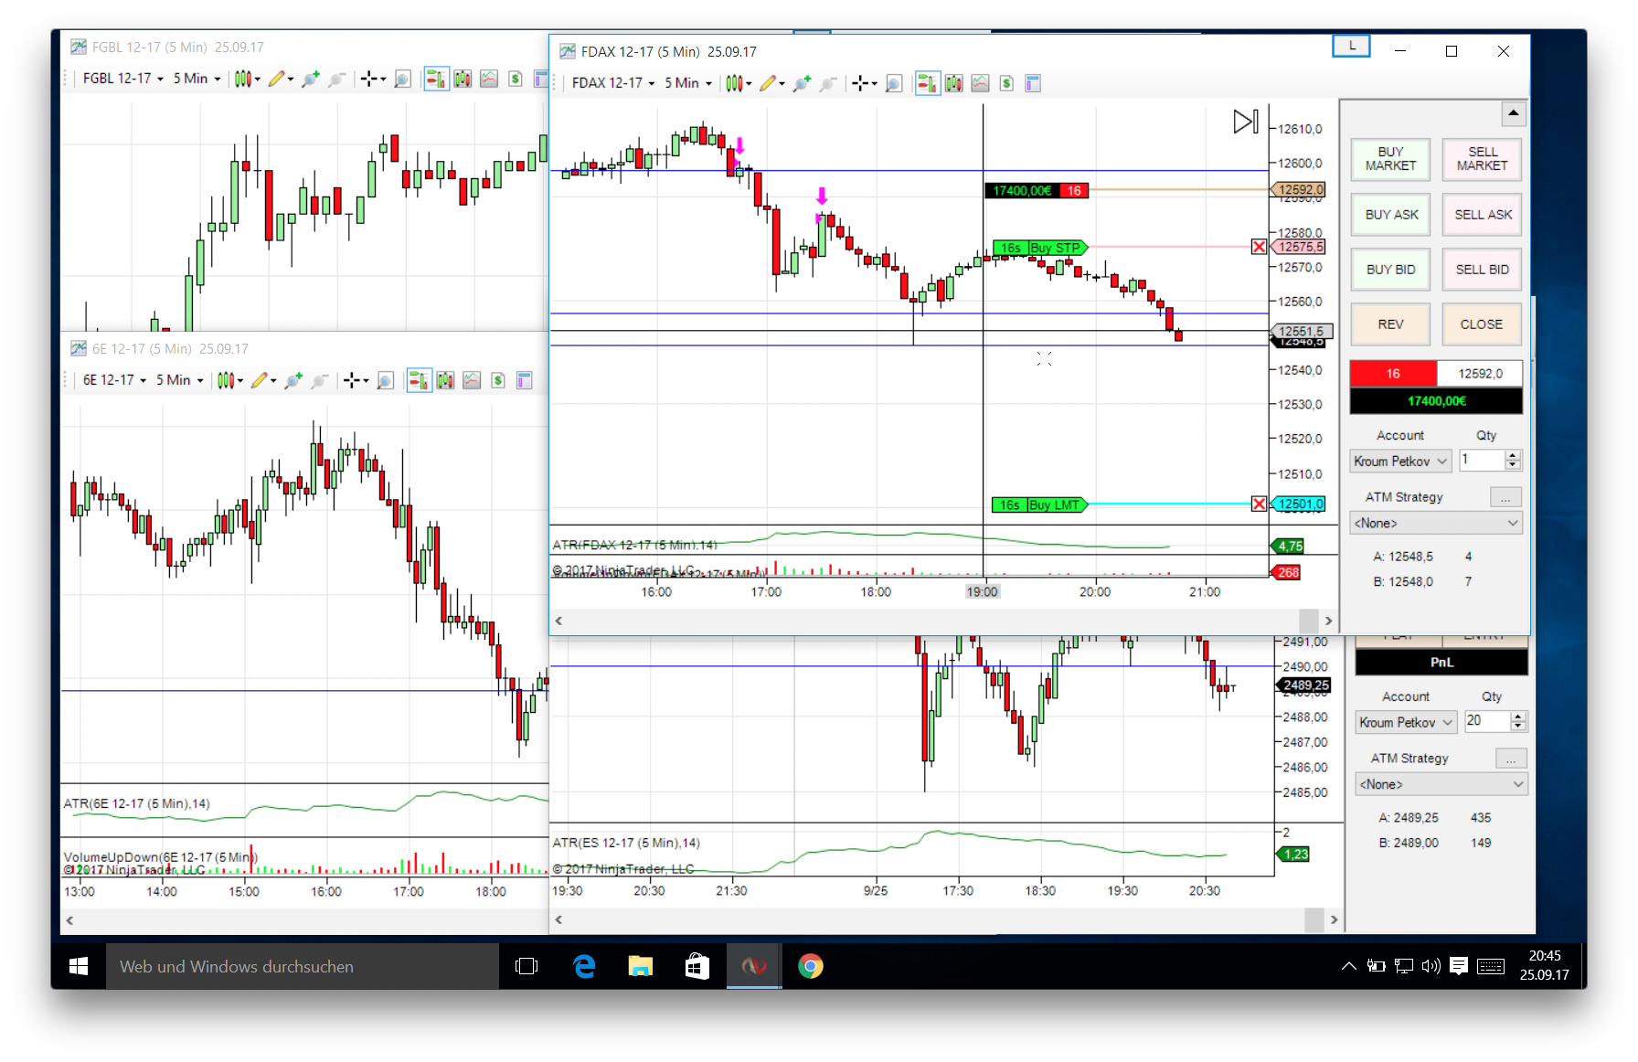Click the L link button in FDAX title bar

point(1352,46)
